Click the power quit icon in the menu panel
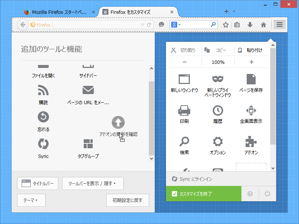This screenshot has height=224, width=299. click(267, 193)
